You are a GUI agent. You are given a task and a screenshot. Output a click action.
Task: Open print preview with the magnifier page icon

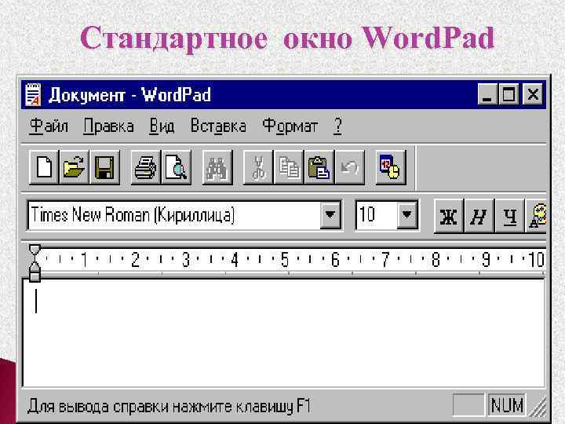[176, 168]
